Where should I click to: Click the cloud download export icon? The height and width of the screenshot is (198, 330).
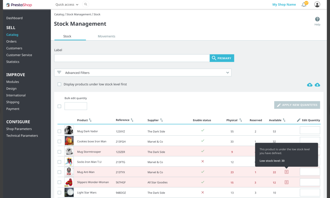point(317,85)
